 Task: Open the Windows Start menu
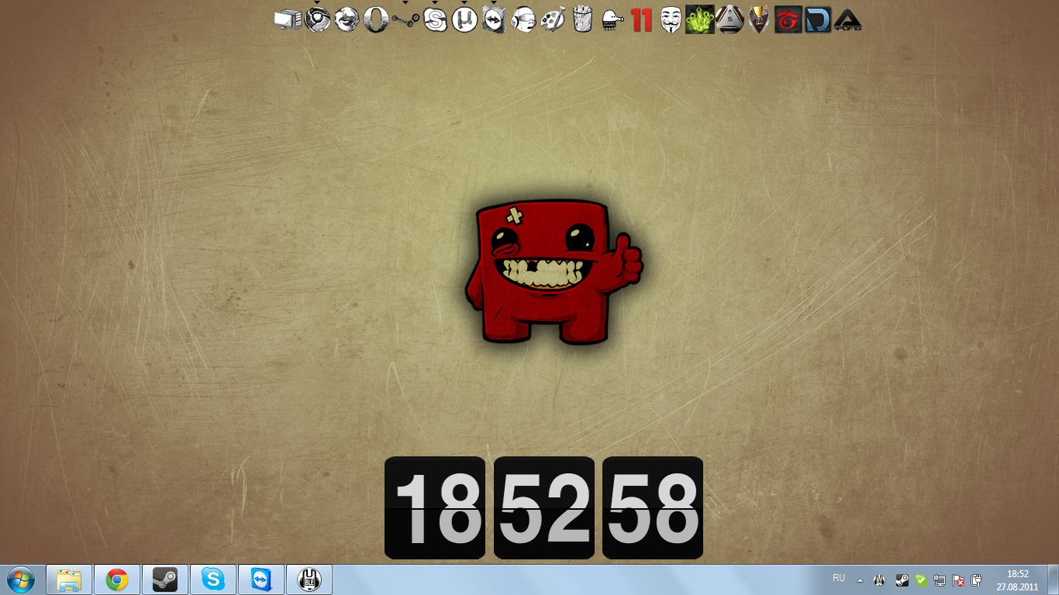[x=21, y=580]
